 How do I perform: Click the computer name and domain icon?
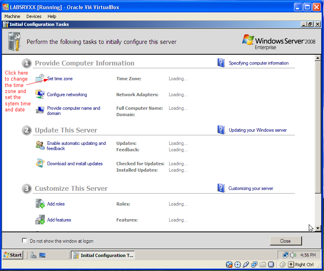tap(40, 110)
